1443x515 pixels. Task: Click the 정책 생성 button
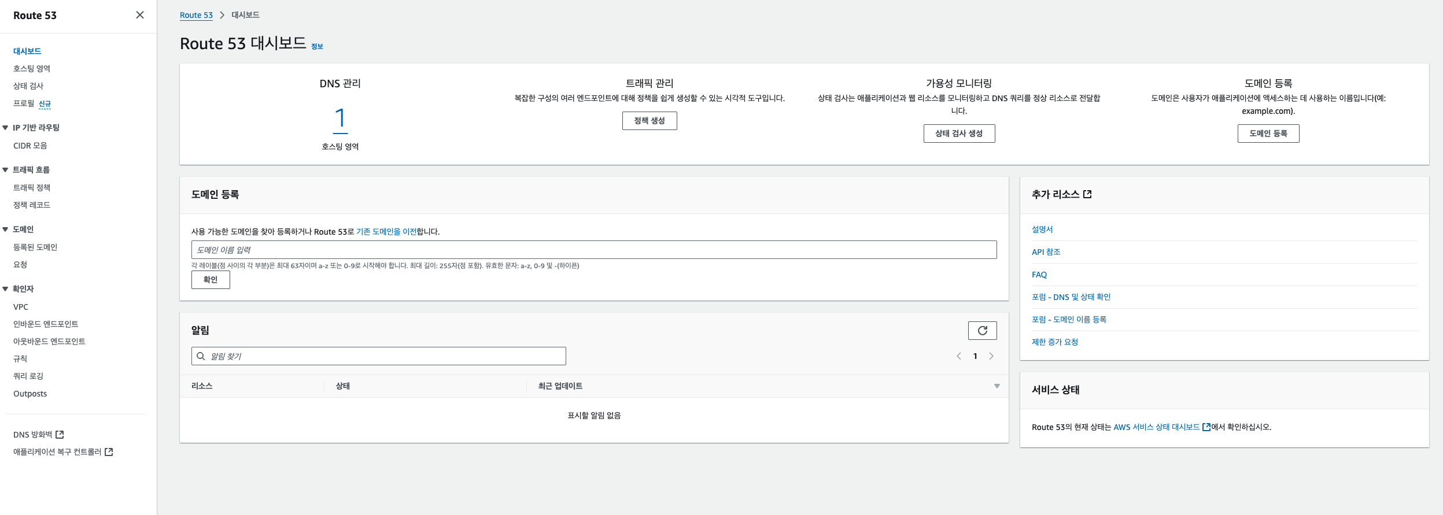[x=649, y=121]
